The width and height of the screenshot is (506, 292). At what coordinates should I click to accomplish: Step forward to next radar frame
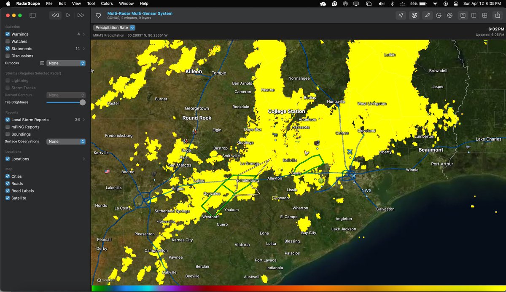click(81, 15)
